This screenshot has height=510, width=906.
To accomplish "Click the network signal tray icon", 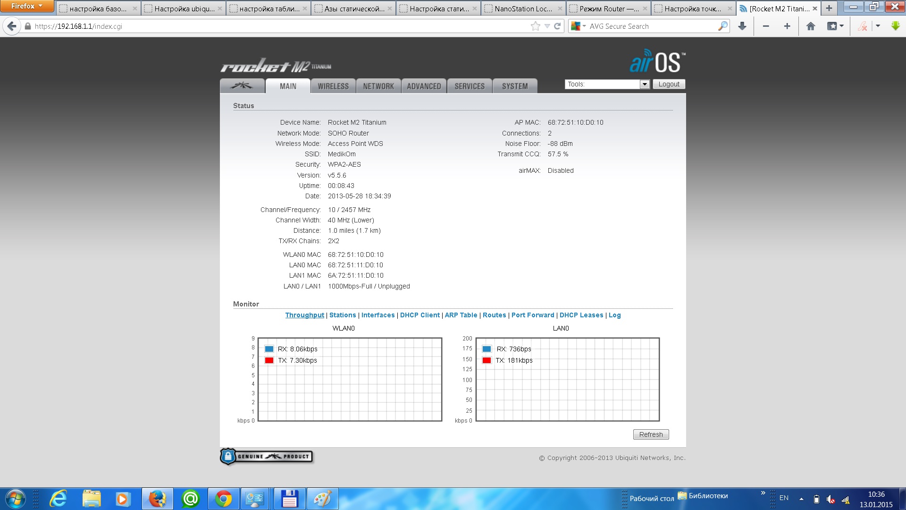I will click(845, 499).
